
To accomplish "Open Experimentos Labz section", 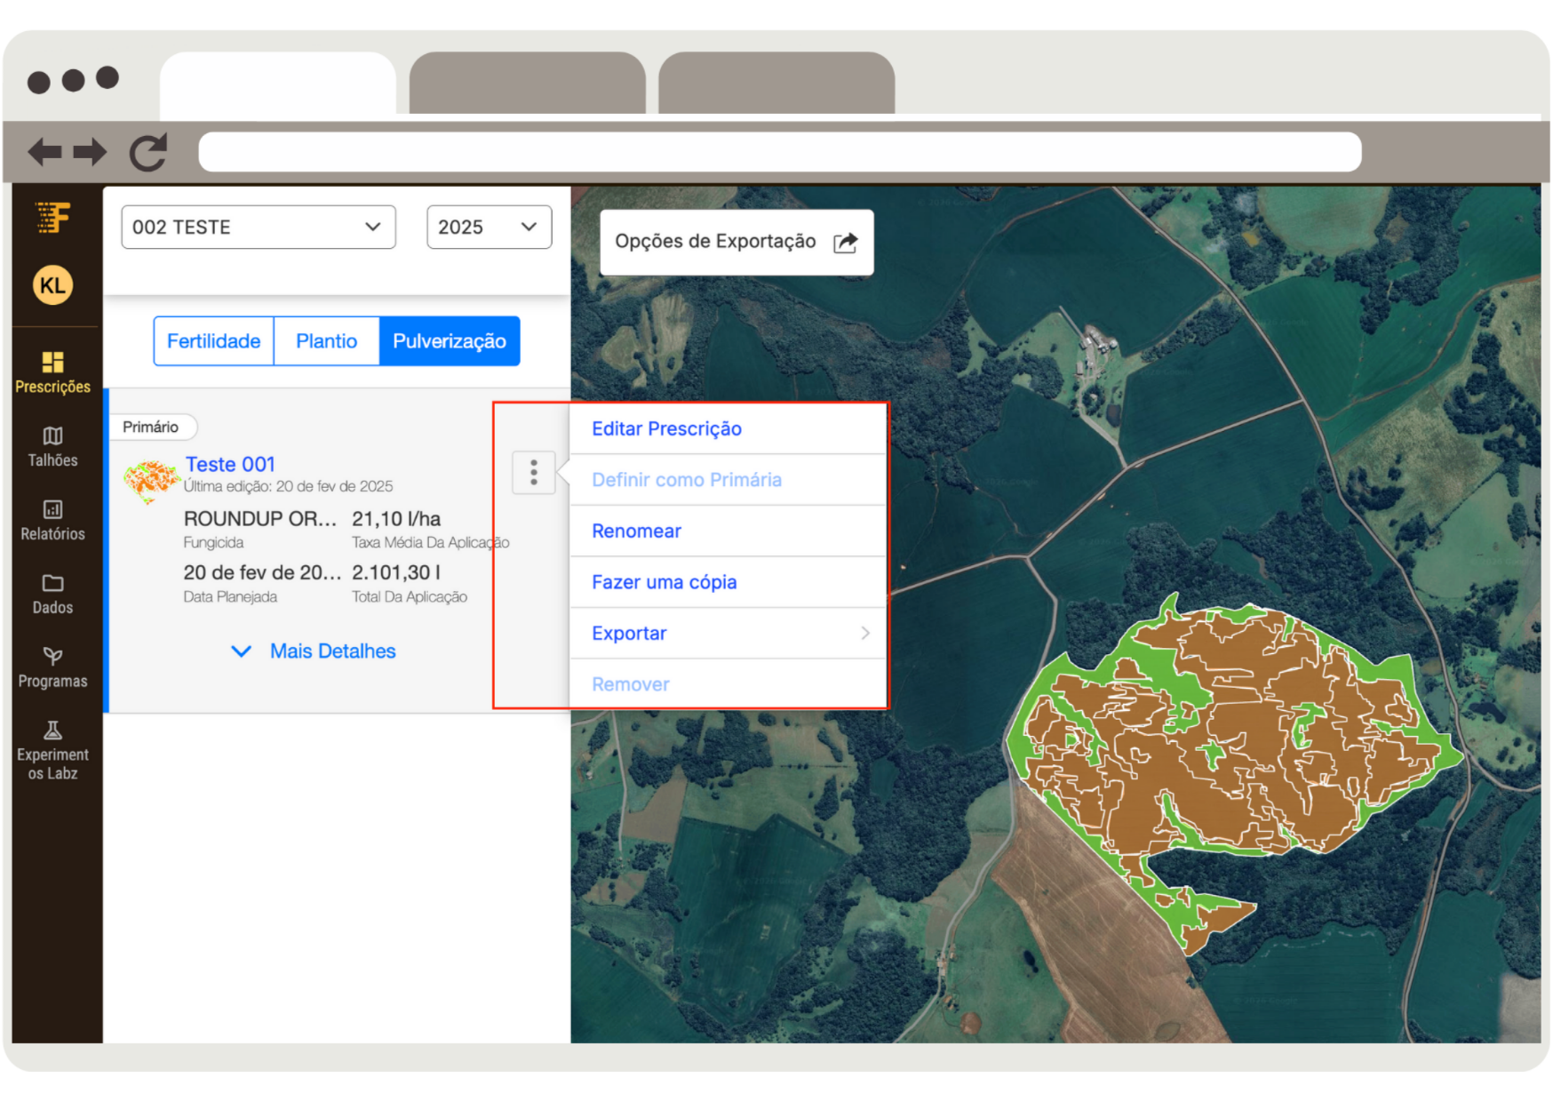I will point(52,751).
